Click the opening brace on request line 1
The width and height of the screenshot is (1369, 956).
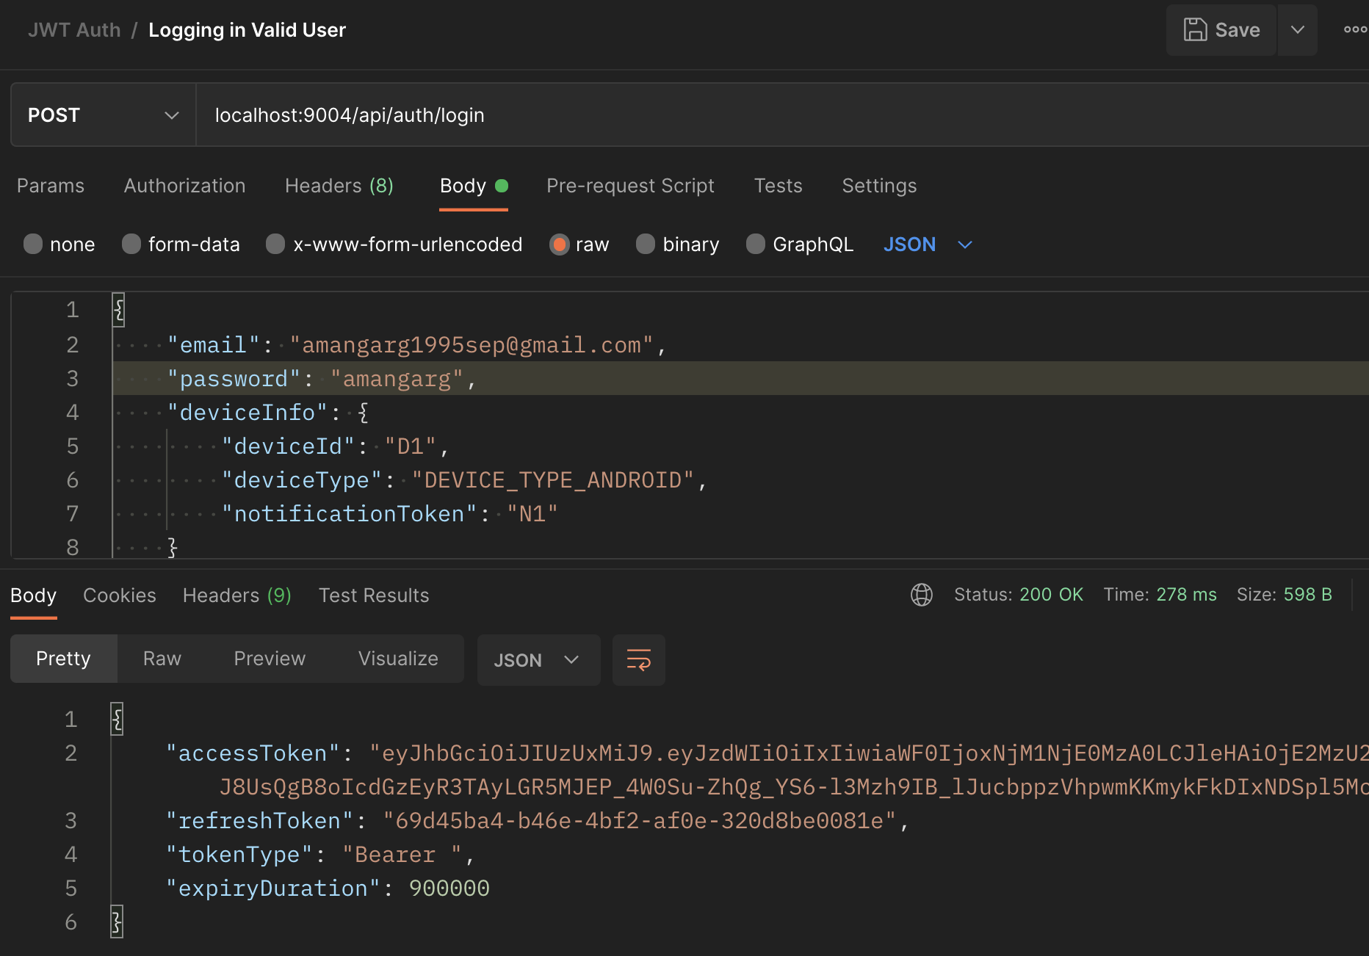pyautogui.click(x=118, y=310)
